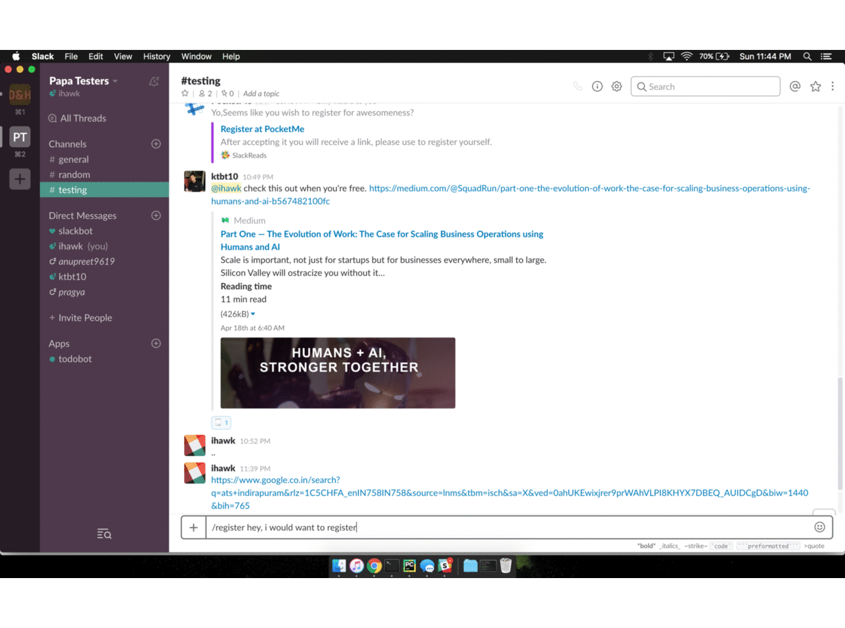Show channel details info icon
The width and height of the screenshot is (845, 628).
coord(597,86)
